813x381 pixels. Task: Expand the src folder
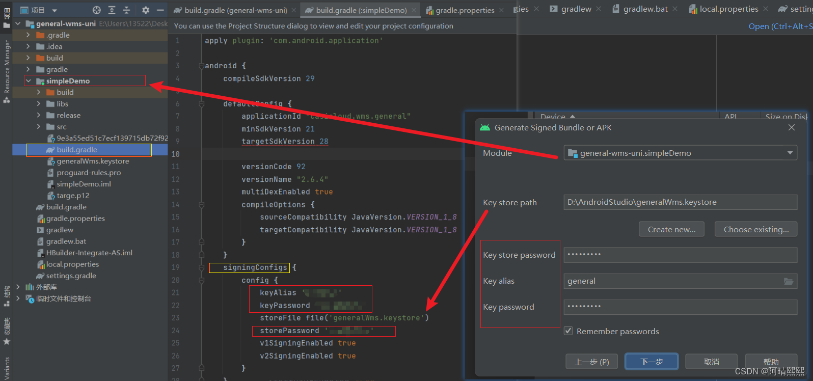click(x=39, y=127)
